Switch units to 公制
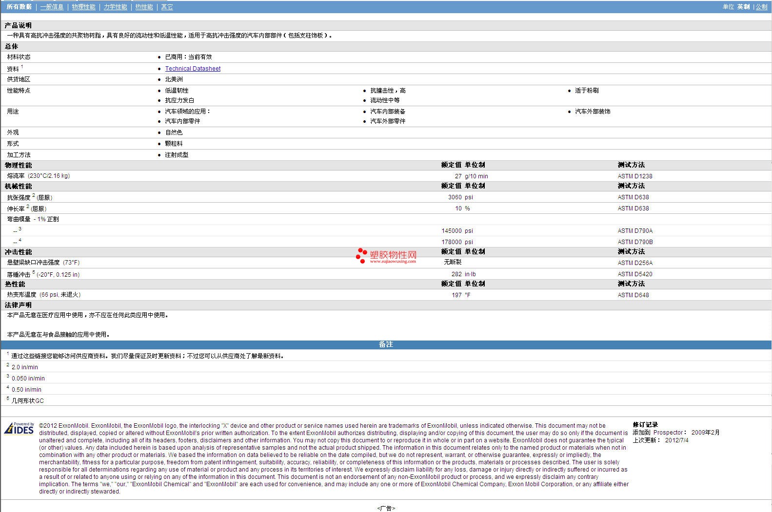The height and width of the screenshot is (512, 772). (x=761, y=7)
